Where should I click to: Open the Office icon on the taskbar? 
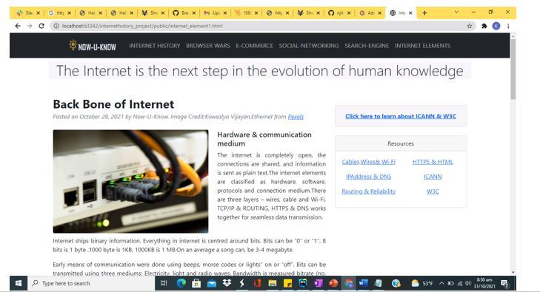tap(257, 283)
